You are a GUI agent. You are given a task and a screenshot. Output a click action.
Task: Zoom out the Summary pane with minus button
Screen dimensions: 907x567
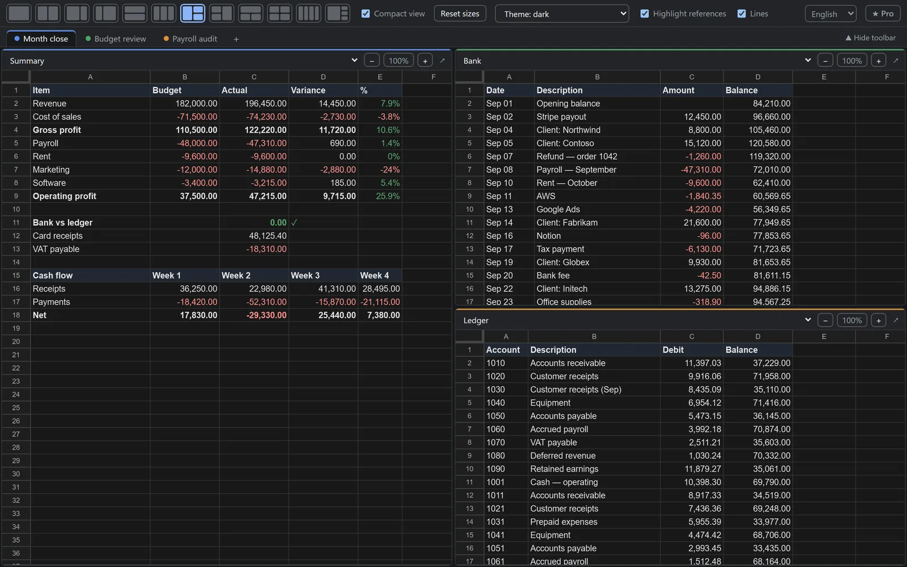tap(372, 60)
